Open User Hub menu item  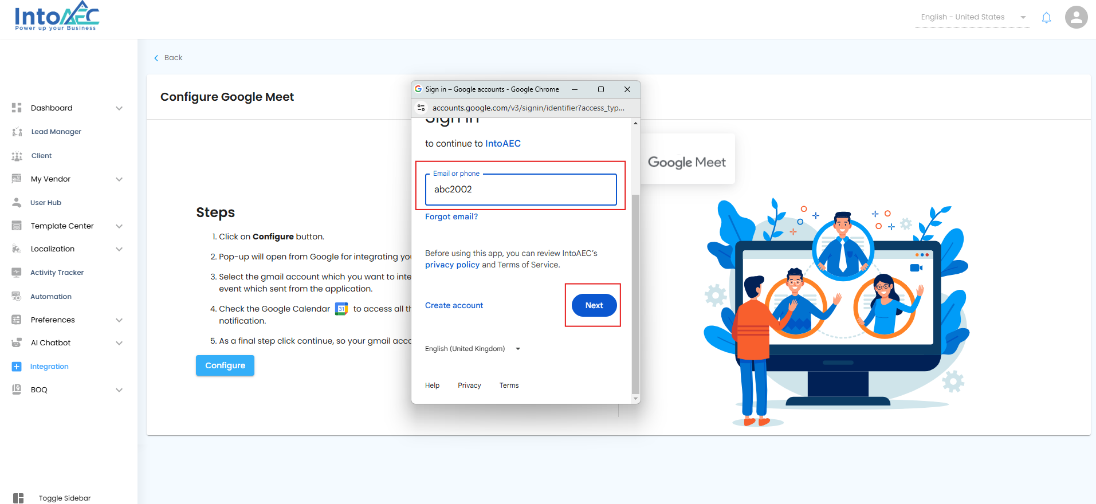(x=46, y=203)
